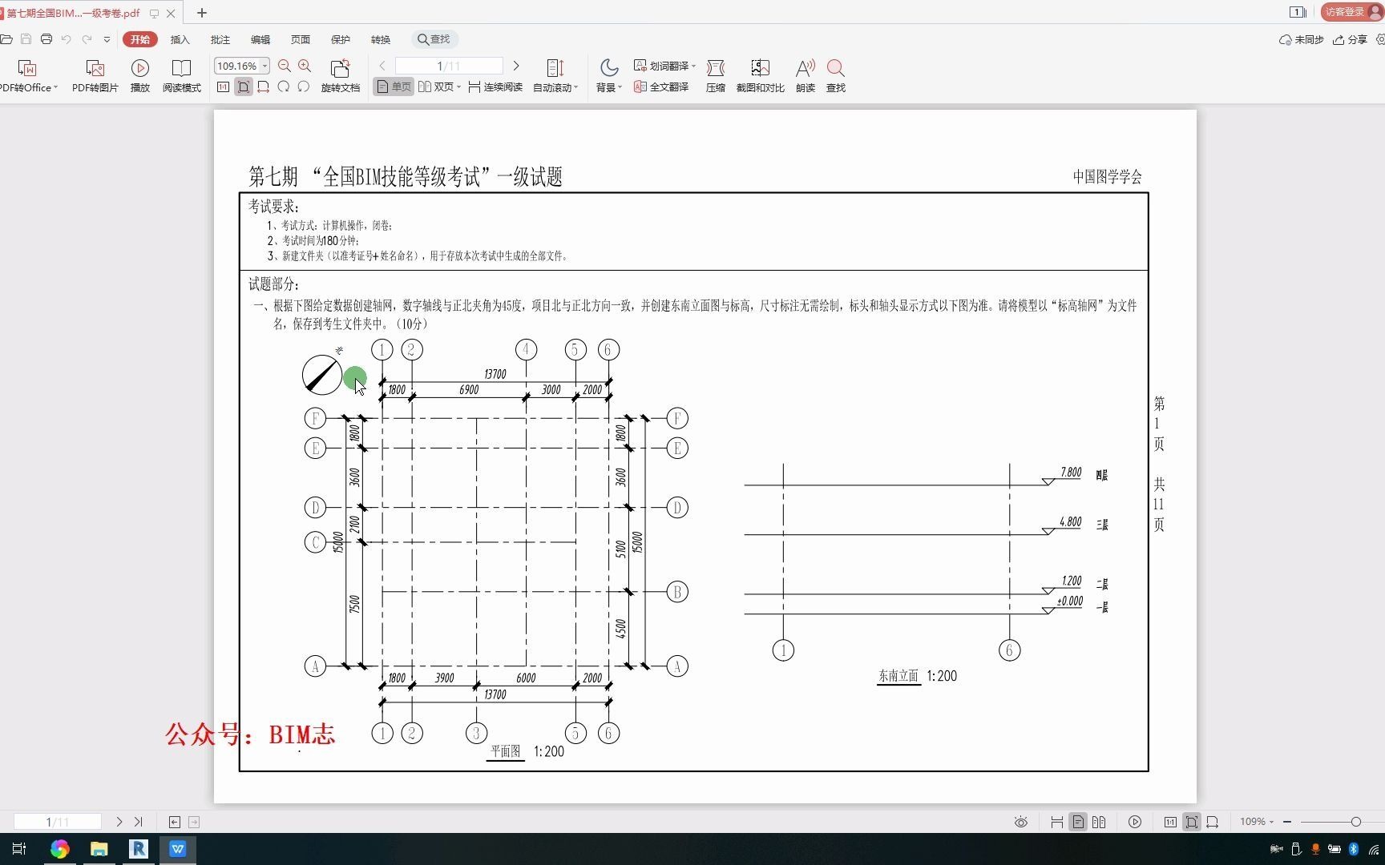Open the 查找 find tool

tap(835, 74)
